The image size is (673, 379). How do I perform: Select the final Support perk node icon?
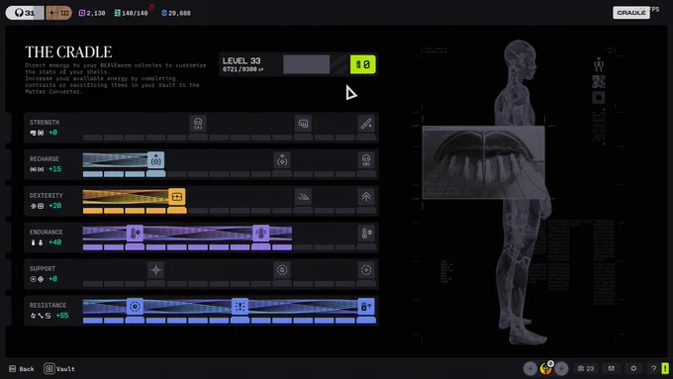coord(366,270)
